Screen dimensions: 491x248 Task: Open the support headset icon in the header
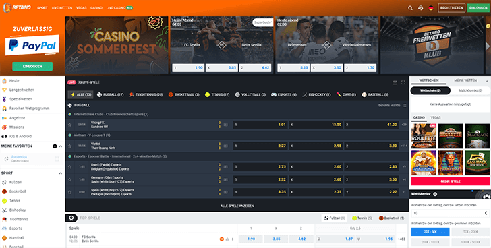[x=421, y=8]
